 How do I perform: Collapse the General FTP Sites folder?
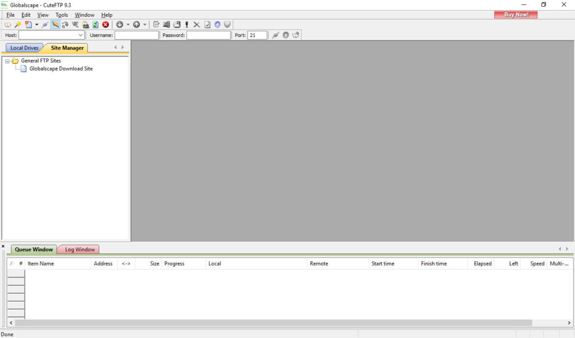tap(7, 61)
